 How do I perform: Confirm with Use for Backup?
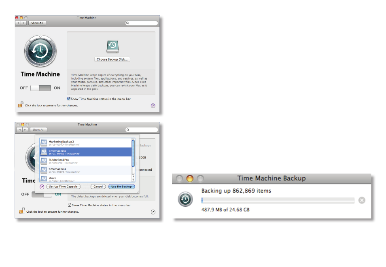pos(122,186)
